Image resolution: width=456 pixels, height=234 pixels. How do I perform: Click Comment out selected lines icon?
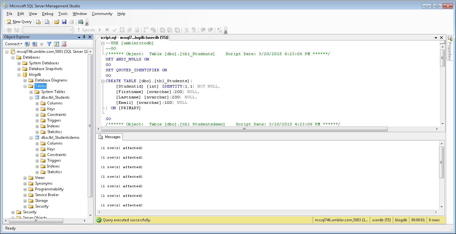point(186,30)
